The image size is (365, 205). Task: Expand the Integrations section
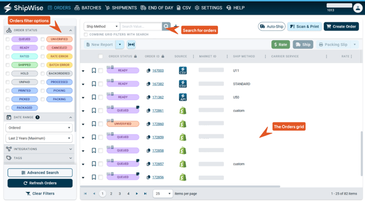click(x=70, y=149)
